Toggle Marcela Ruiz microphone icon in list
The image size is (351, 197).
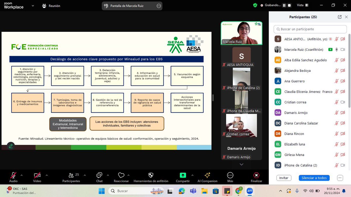[x=337, y=50]
